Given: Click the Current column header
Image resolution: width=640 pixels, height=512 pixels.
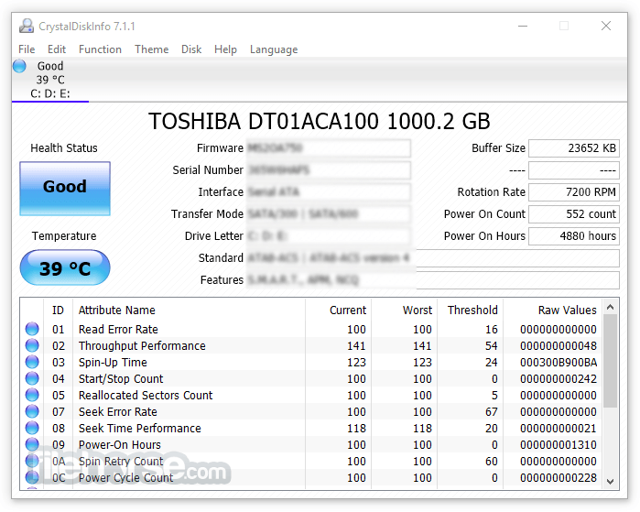Looking at the screenshot, I should pyautogui.click(x=338, y=310).
